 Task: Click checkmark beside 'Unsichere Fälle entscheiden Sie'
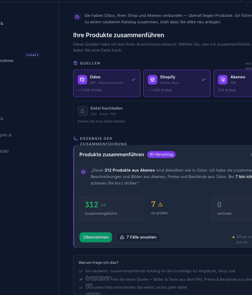[x=81, y=288]
